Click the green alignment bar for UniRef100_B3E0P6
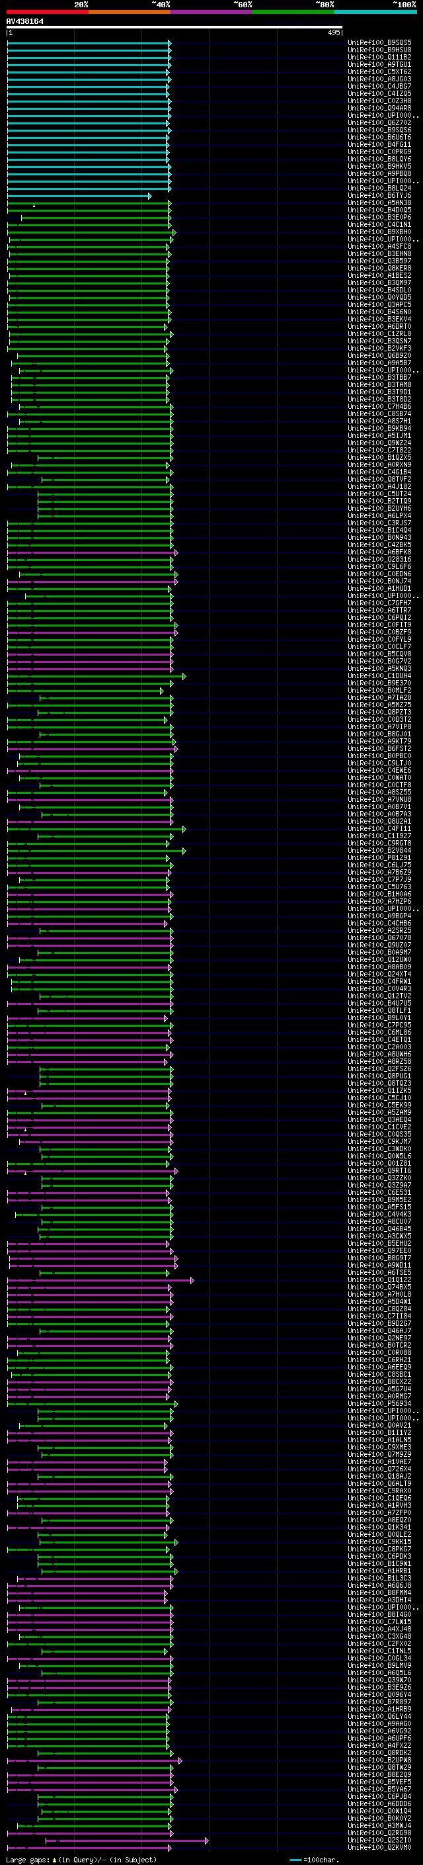The height and width of the screenshot is (1865, 423). tap(96, 217)
